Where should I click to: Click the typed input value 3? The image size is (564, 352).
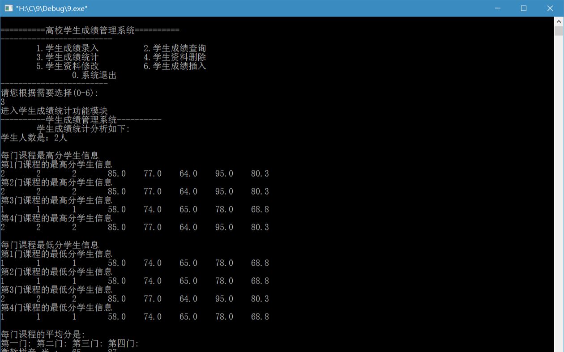click(x=3, y=102)
